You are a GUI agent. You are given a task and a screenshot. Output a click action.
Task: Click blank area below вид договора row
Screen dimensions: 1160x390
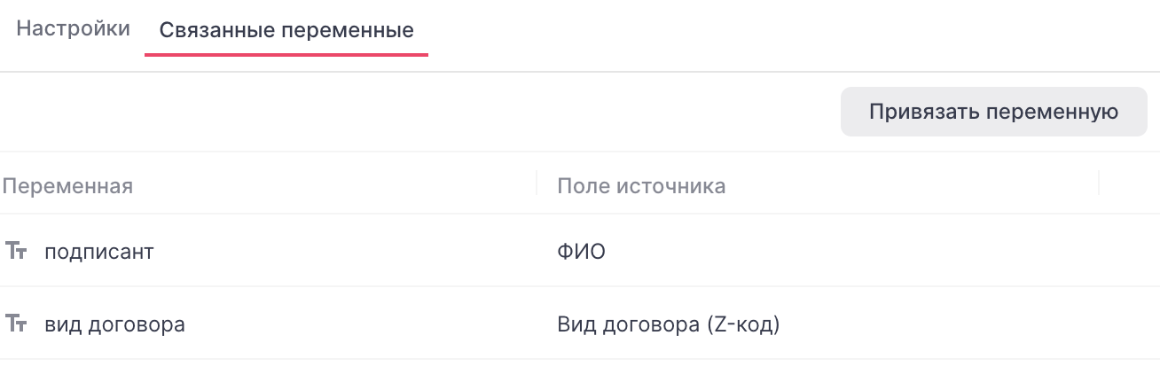click(x=576, y=375)
